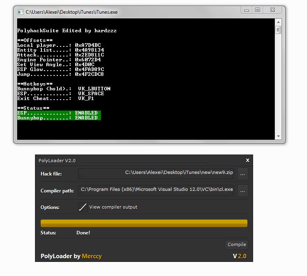Toggle the View compiler output checkbox
The image size is (307, 276).
[x=82, y=207]
